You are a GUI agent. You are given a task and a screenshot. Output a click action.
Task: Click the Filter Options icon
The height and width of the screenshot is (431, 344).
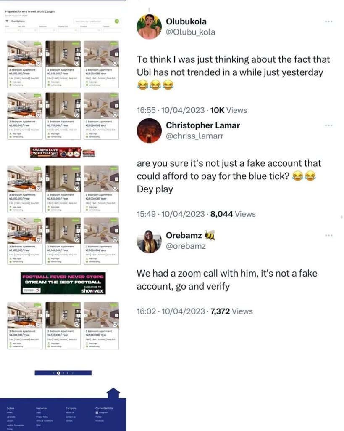click(x=7, y=21)
